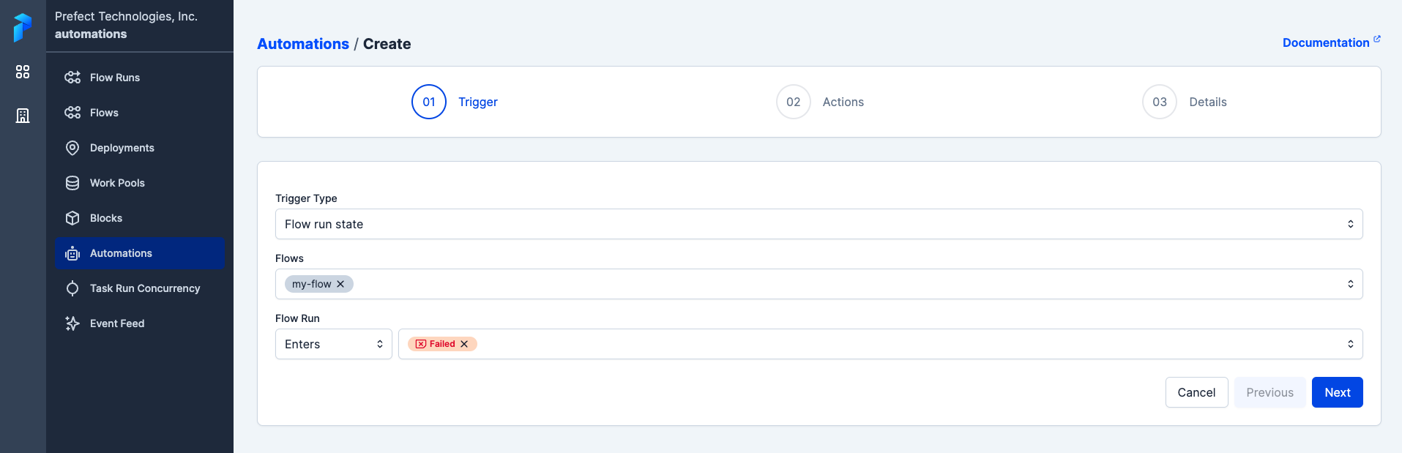This screenshot has width=1402, height=453.
Task: Navigate to Work Pools
Action: 140,183
